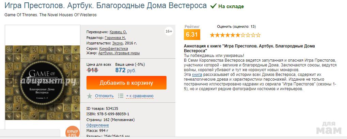Screen dimensions: 347x139
Task: Click the Отложить link
Action: click(x=104, y=96)
